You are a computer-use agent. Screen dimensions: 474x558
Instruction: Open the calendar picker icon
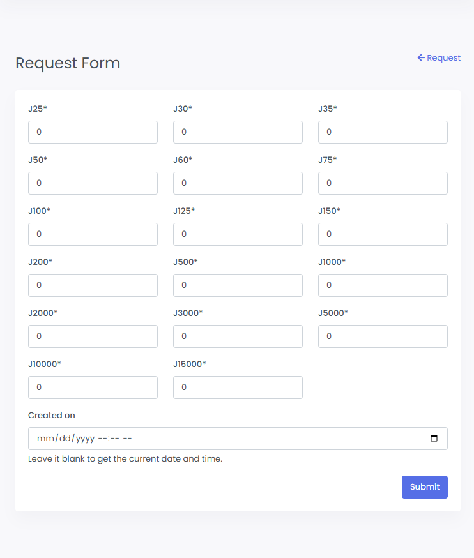click(434, 439)
